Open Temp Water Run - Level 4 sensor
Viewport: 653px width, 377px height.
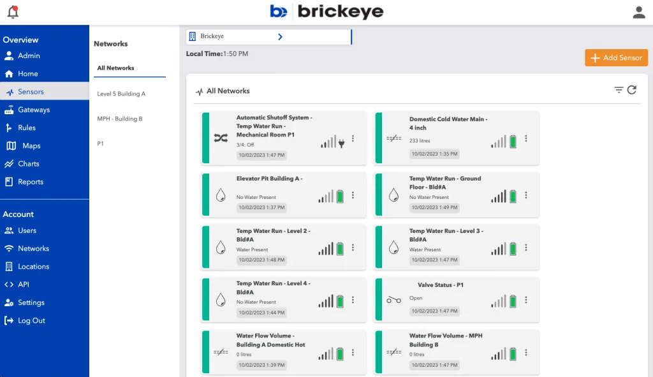[x=284, y=300]
